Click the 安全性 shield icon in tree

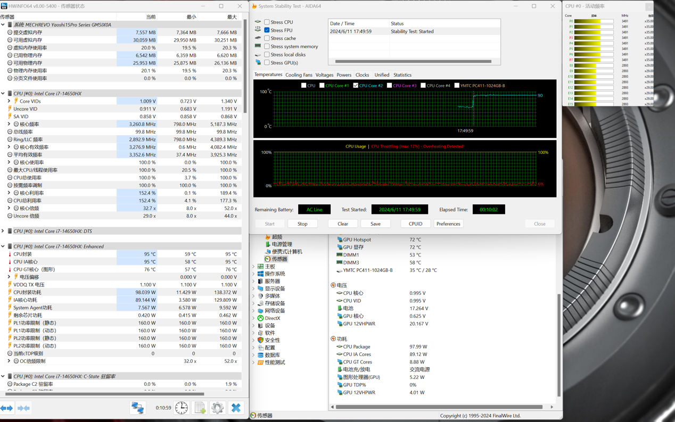click(261, 340)
